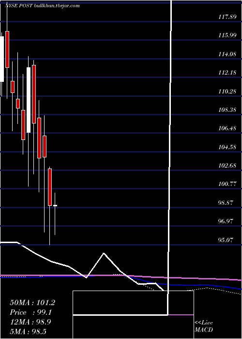Click the 95.07 price axis label
Viewport: 242px width, 339px height.
[x=226, y=240]
